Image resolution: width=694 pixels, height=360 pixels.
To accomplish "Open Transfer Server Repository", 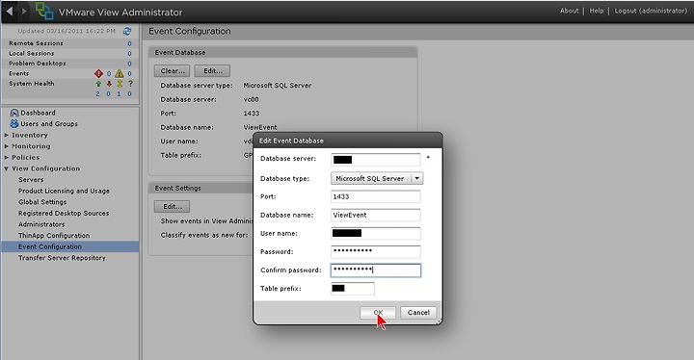I will click(62, 258).
